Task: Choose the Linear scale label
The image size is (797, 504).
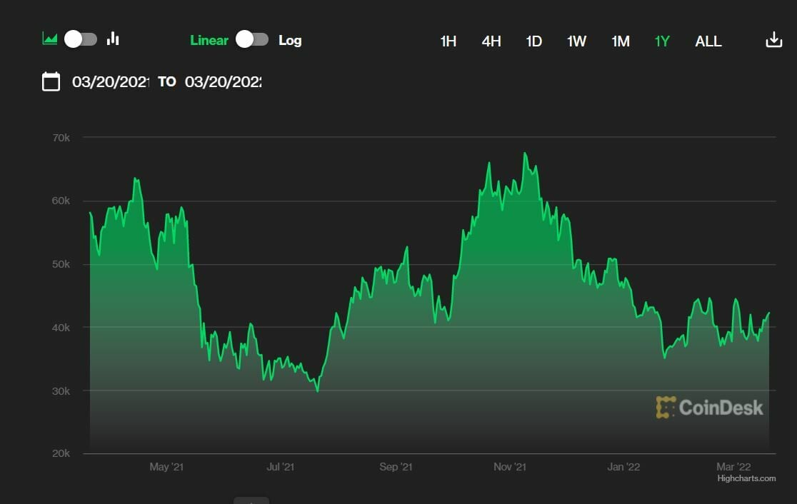Action: pos(209,40)
